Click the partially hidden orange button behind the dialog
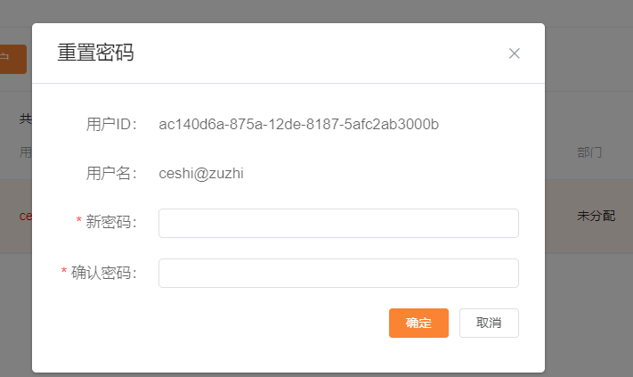 point(12,59)
